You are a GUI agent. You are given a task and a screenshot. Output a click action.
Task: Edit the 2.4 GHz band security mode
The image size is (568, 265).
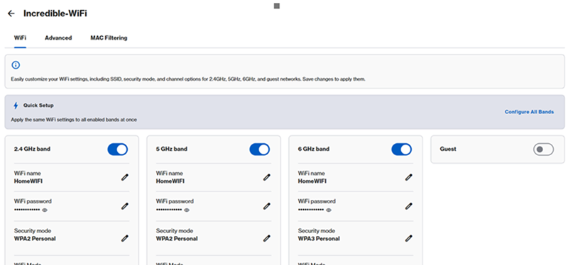(125, 238)
